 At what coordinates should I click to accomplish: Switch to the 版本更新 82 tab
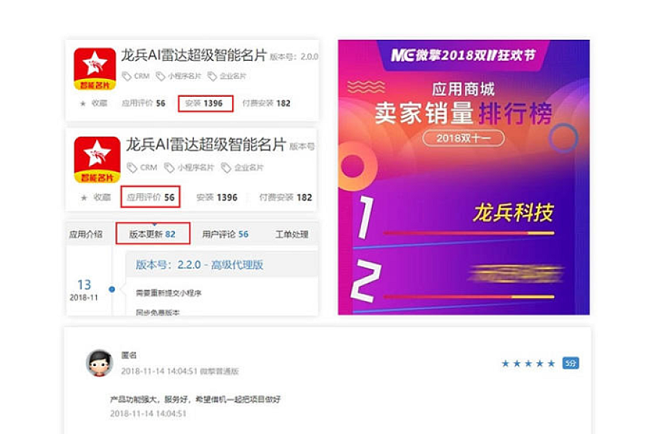tap(153, 234)
